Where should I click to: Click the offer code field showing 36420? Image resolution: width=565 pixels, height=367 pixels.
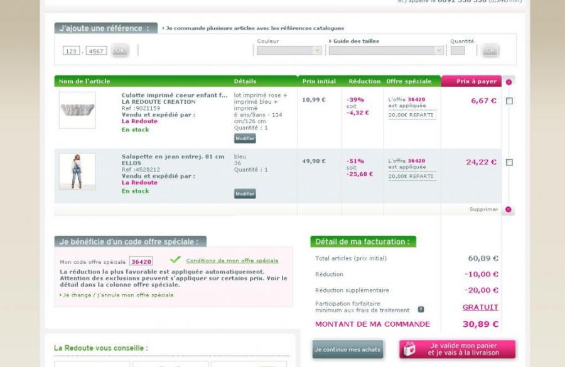(141, 261)
